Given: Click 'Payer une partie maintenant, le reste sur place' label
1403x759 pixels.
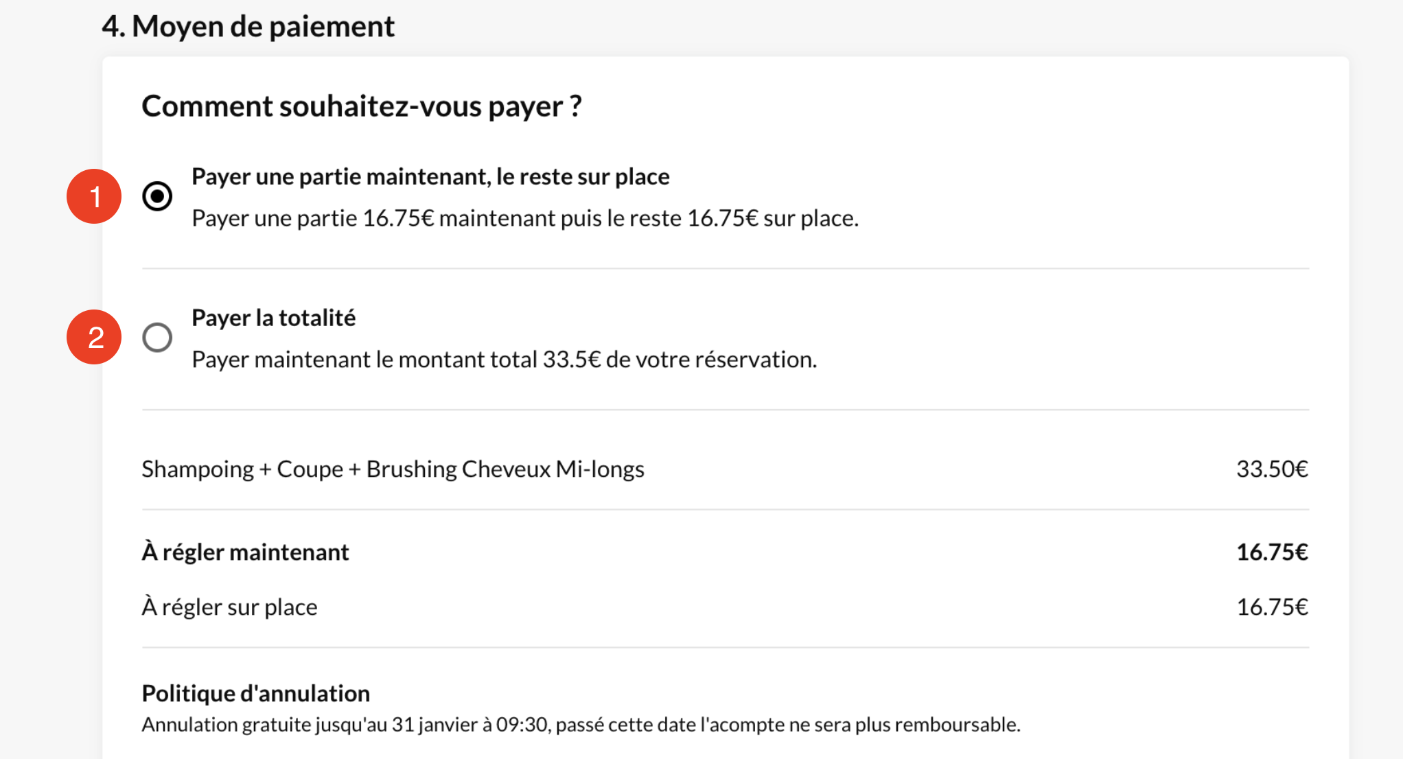Looking at the screenshot, I should tap(430, 176).
